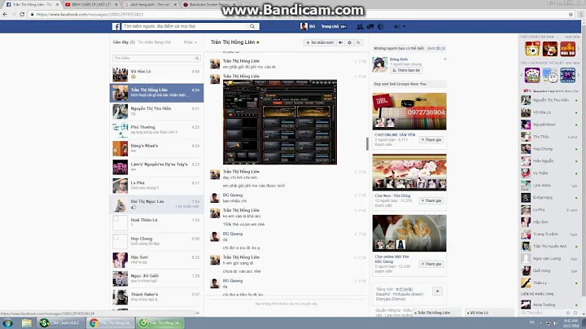586x329 pixels.
Task: Open conversation with Vũ Hòa Lò
Action: click(156, 74)
